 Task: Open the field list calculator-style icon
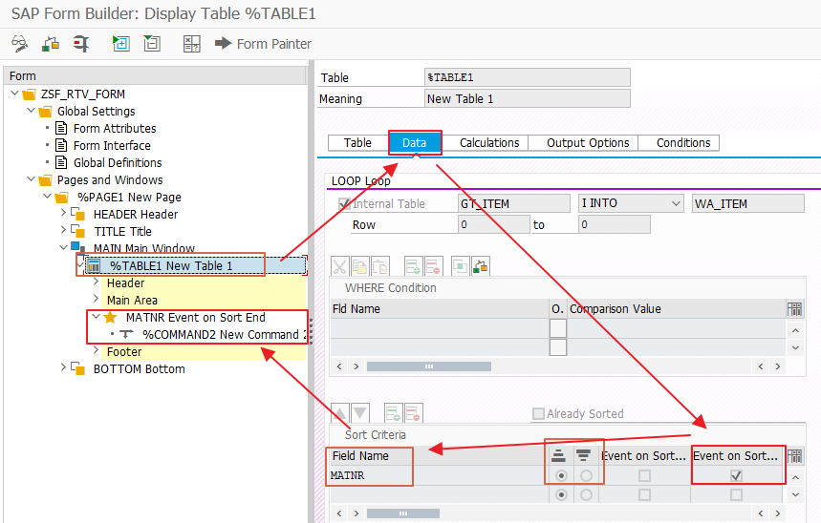coord(192,43)
